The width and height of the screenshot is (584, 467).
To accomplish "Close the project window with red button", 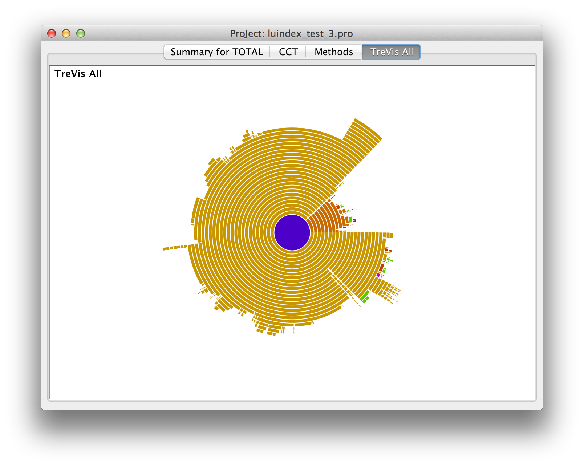I will 52,33.
